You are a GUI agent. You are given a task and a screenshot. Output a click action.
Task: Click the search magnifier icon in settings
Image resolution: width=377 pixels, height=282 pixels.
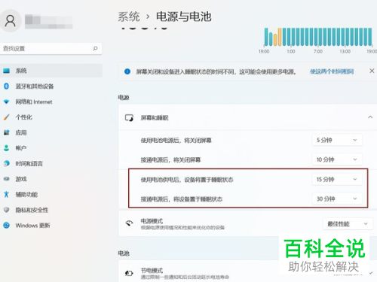click(95, 48)
